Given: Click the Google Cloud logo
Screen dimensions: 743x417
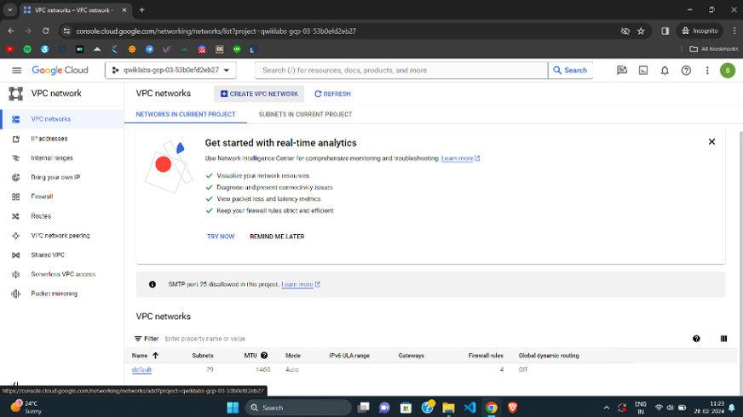Looking at the screenshot, I should click(60, 70).
